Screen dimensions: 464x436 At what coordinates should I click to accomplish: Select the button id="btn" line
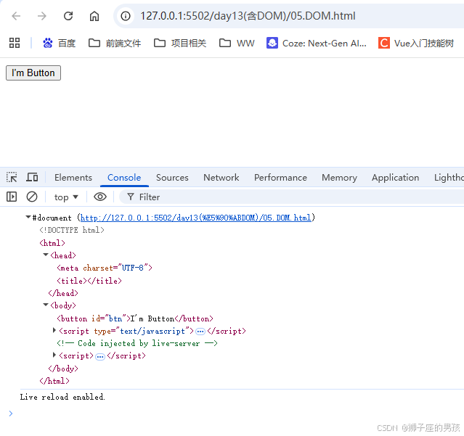(x=135, y=318)
